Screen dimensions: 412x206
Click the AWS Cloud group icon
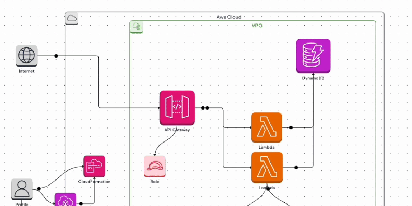click(71, 19)
